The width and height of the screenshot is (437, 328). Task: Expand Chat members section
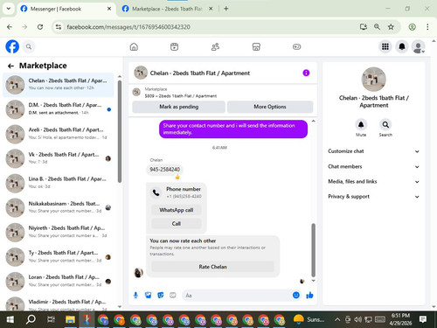(x=374, y=166)
